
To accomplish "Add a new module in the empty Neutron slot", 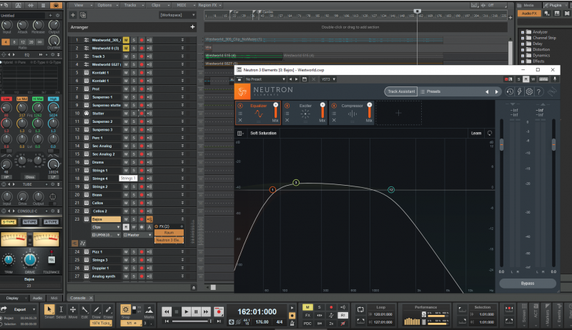I will point(398,114).
